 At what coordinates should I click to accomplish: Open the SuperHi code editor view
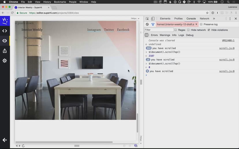5,31
